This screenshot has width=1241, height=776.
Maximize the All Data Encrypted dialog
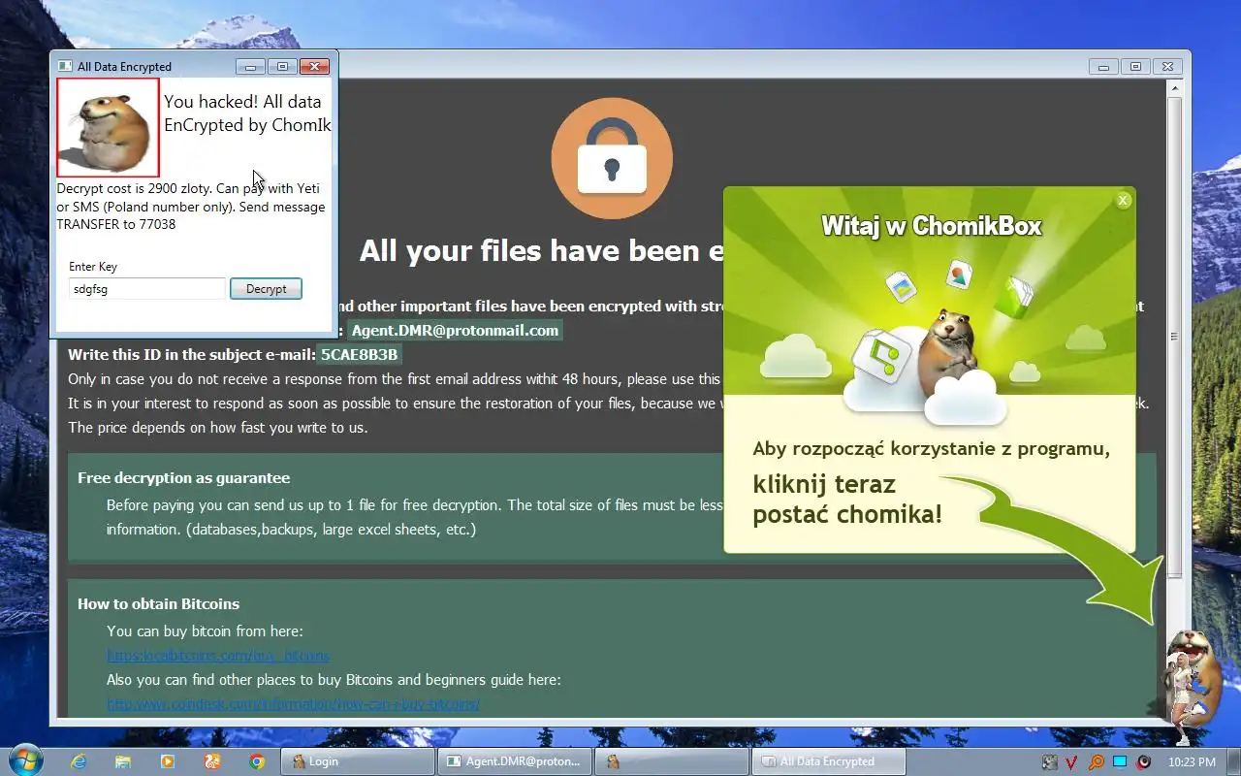pyautogui.click(x=282, y=66)
